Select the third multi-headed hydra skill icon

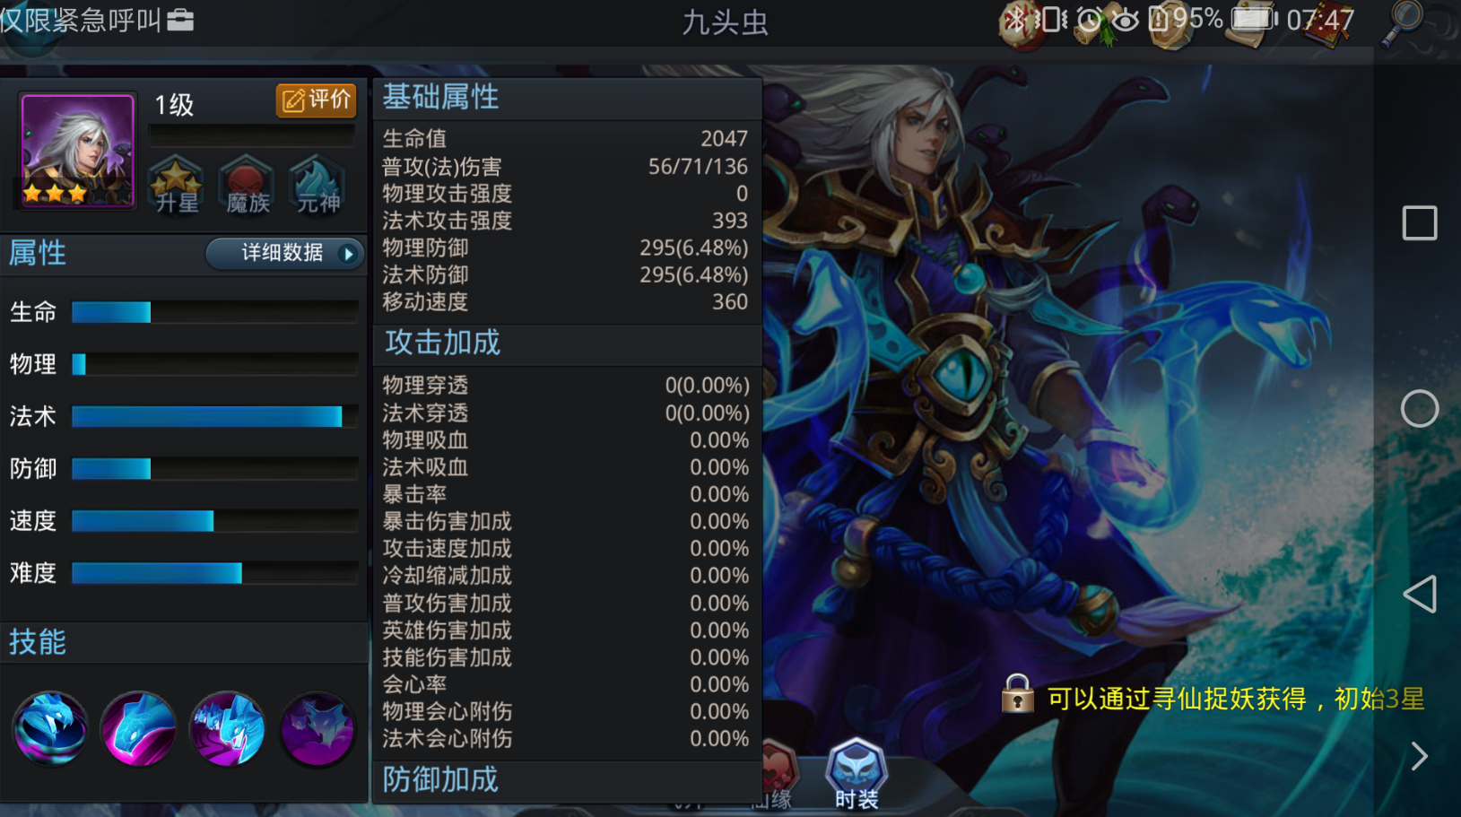point(228,728)
